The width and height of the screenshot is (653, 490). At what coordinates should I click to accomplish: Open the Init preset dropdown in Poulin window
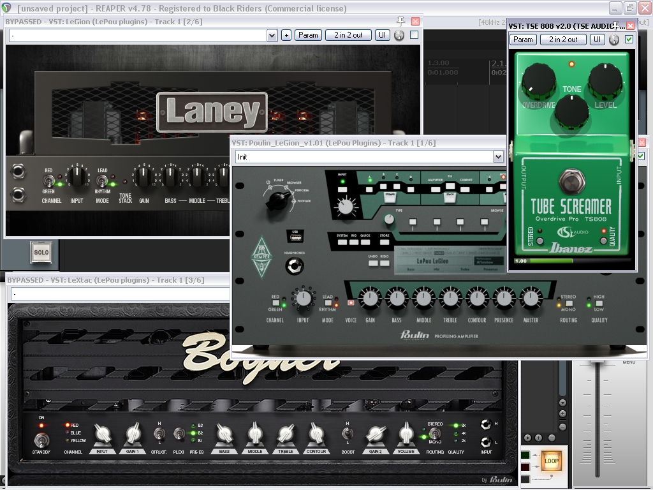point(497,157)
